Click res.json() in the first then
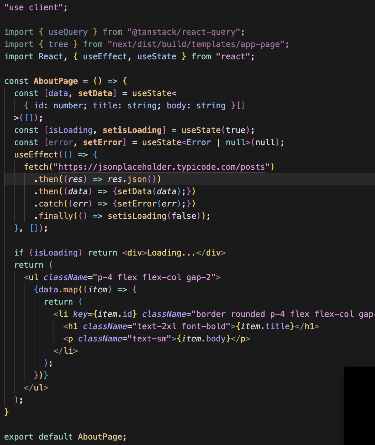Screen dimensions: 375x445 132,179
